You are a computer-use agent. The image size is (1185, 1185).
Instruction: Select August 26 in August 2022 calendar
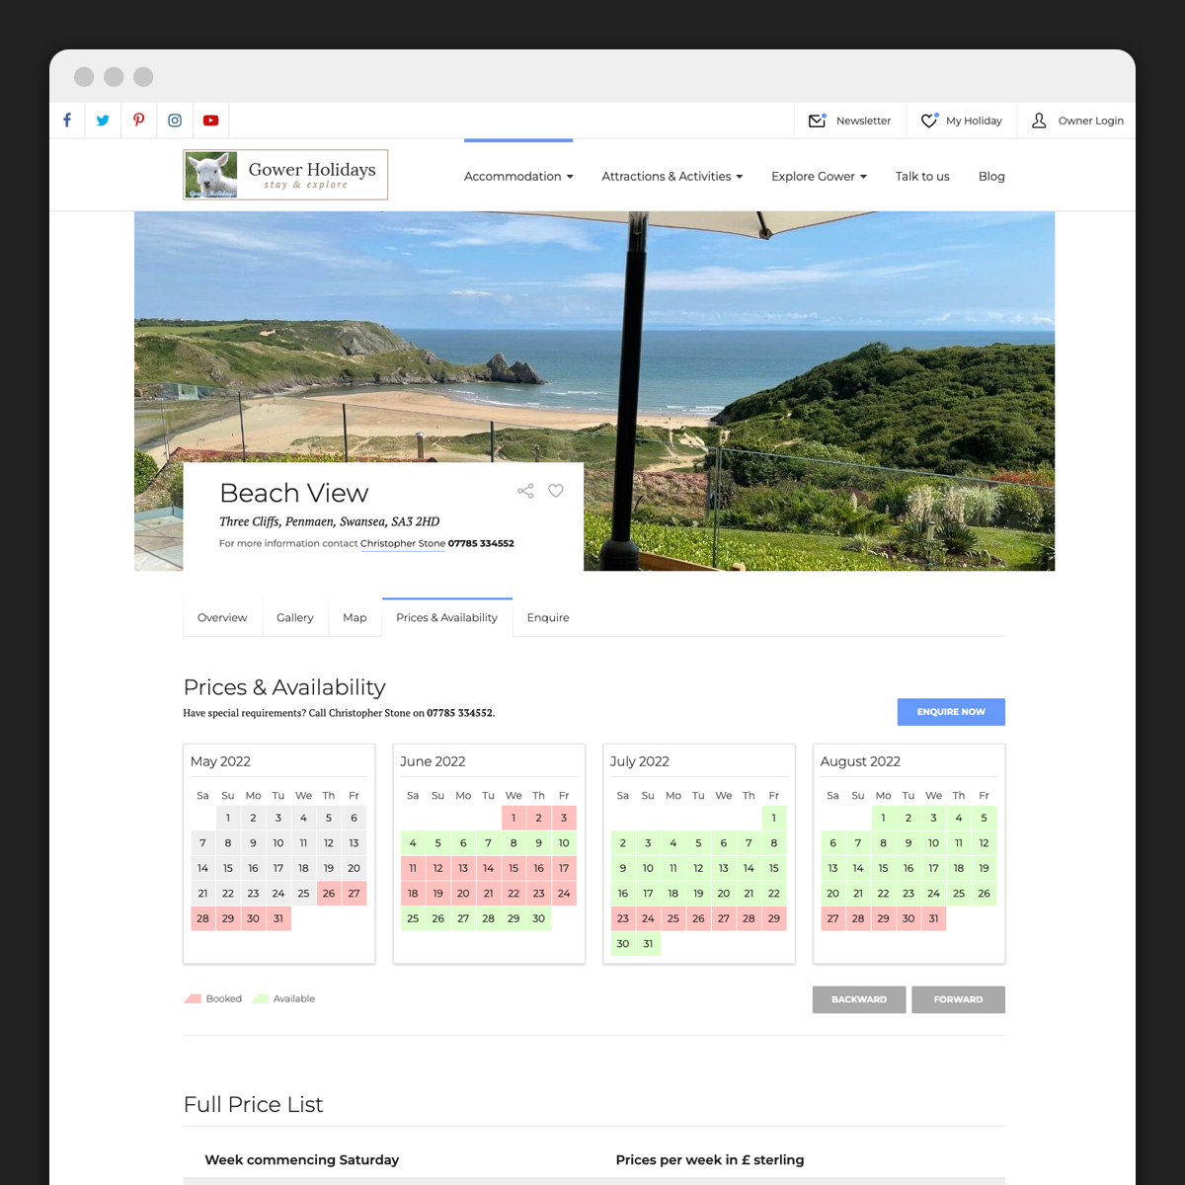[x=984, y=894]
